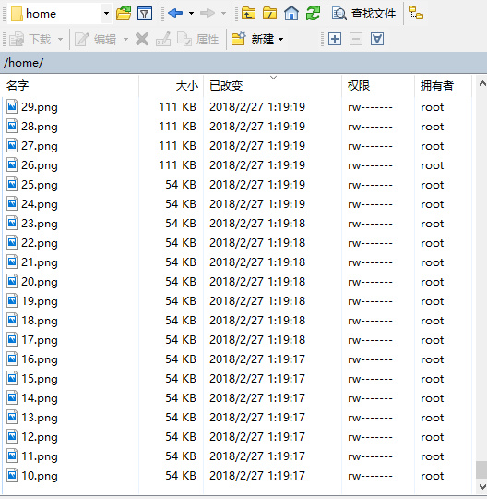Open directory bookmark folder icon

(x=124, y=13)
